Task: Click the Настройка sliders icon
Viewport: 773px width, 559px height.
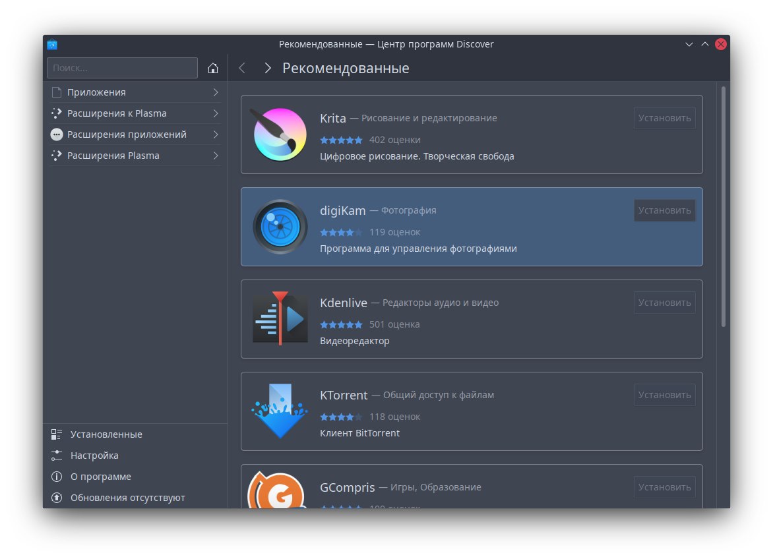Action: coord(57,456)
